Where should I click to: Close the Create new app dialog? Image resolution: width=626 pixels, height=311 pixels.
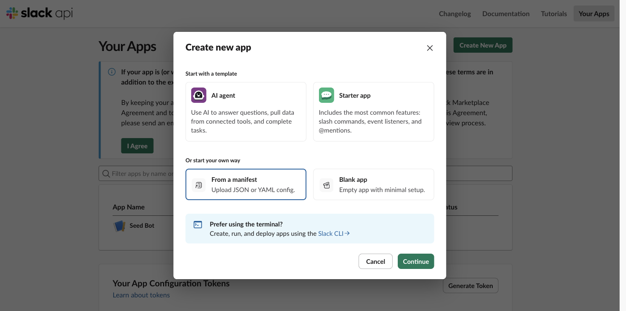(430, 48)
